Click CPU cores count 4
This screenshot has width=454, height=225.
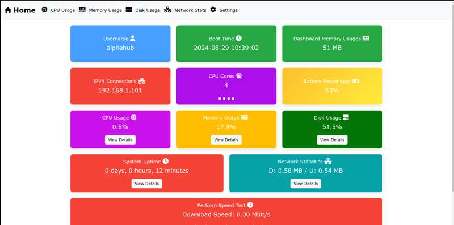coord(226,86)
